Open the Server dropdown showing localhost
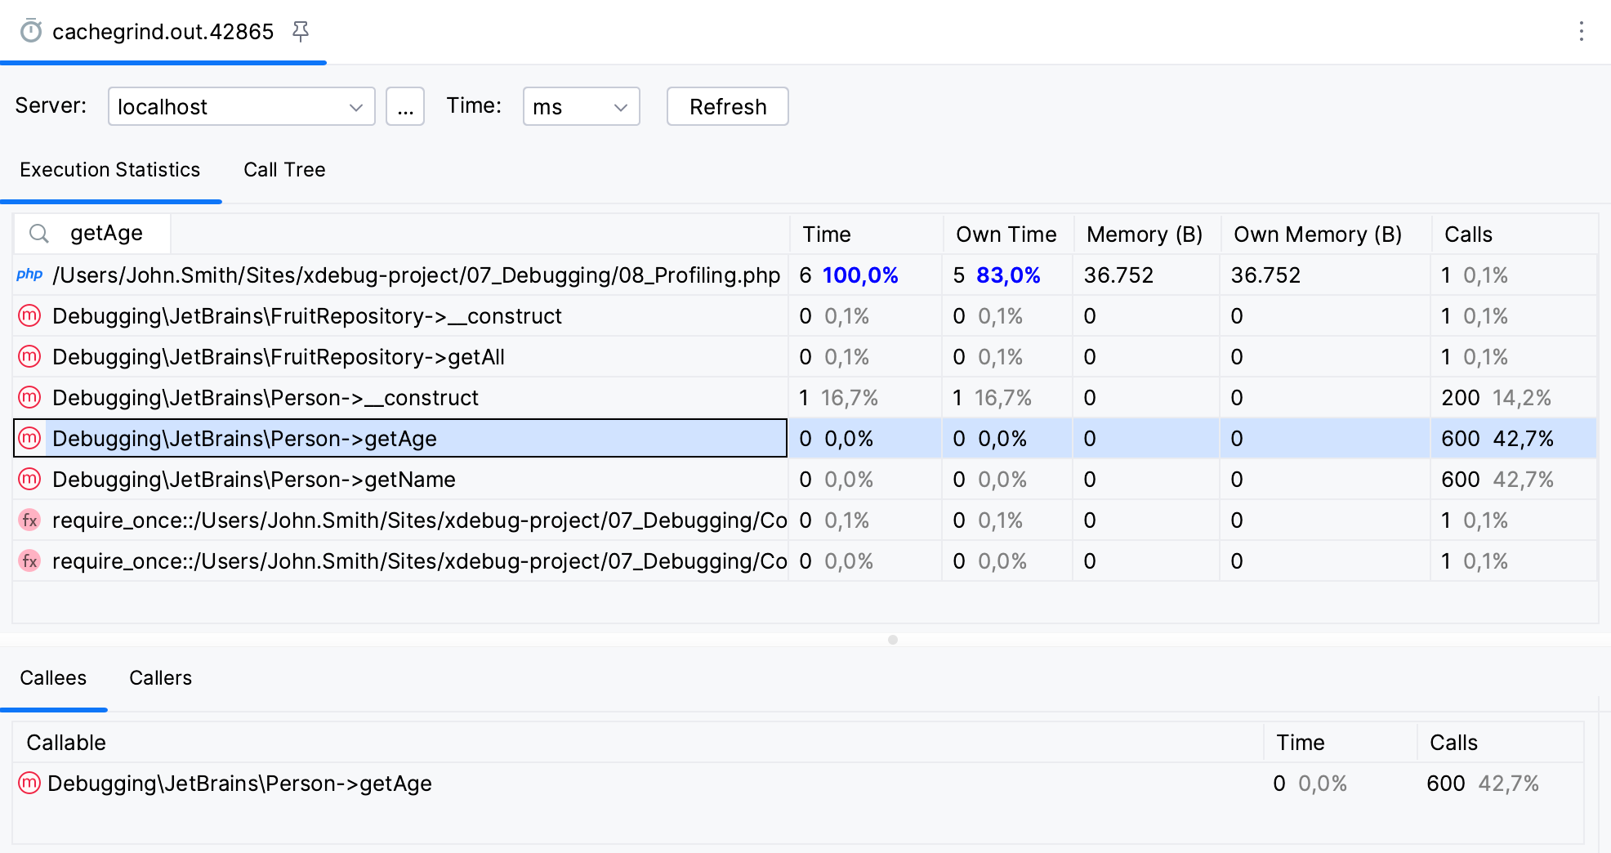The width and height of the screenshot is (1611, 853). pos(241,106)
